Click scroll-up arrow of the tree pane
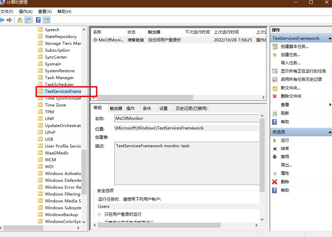This screenshot has height=237, width=332. (x=84, y=29)
